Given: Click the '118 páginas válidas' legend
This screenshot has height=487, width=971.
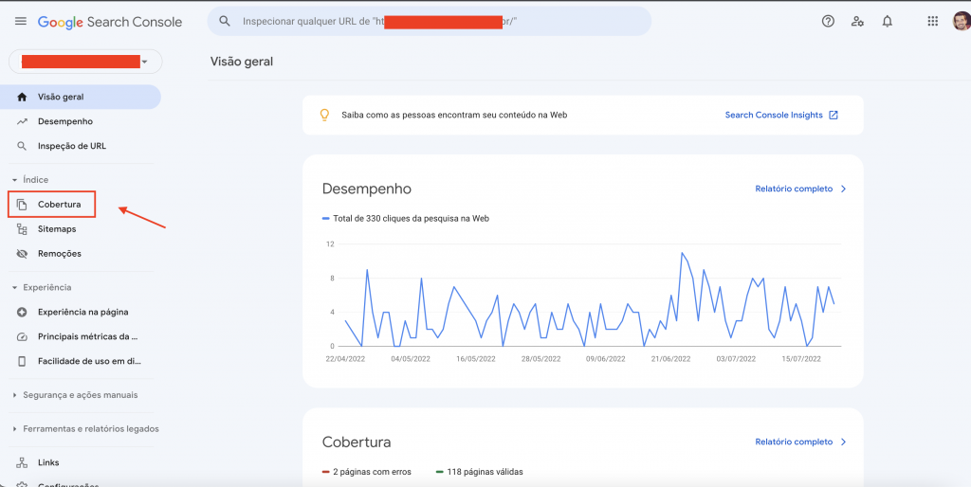Looking at the screenshot, I should click(479, 472).
